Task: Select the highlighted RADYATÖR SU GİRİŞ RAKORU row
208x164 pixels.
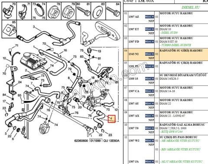Action: tap(166, 54)
